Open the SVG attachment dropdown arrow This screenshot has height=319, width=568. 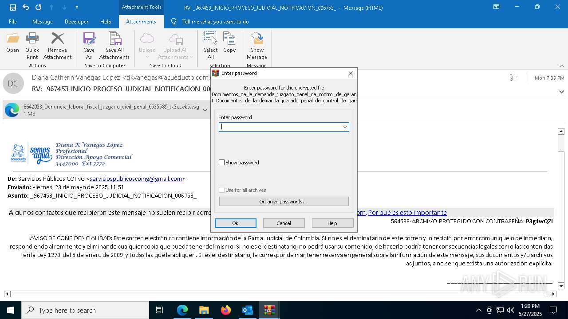pos(205,110)
